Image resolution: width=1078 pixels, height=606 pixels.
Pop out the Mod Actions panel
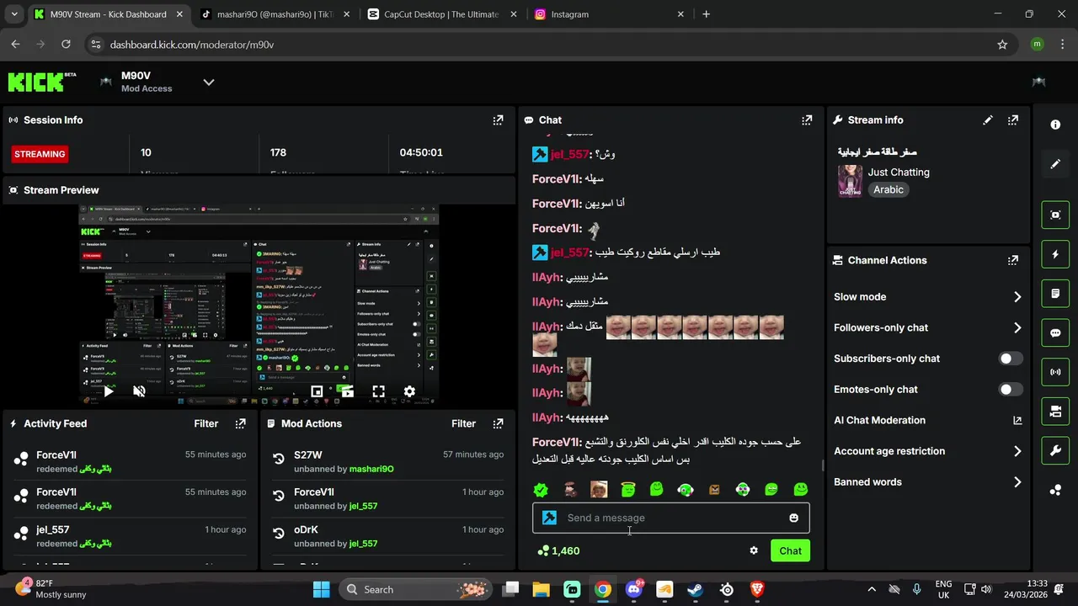tap(498, 423)
